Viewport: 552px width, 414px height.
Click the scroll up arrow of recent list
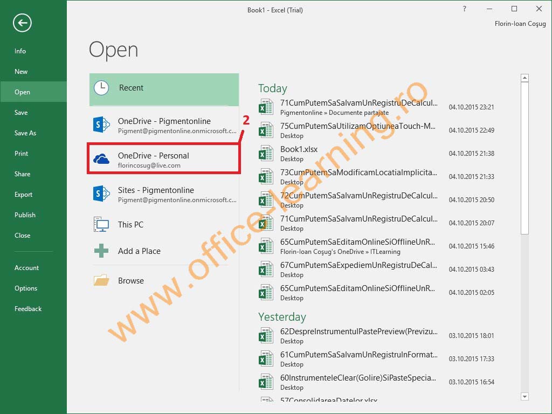525,78
